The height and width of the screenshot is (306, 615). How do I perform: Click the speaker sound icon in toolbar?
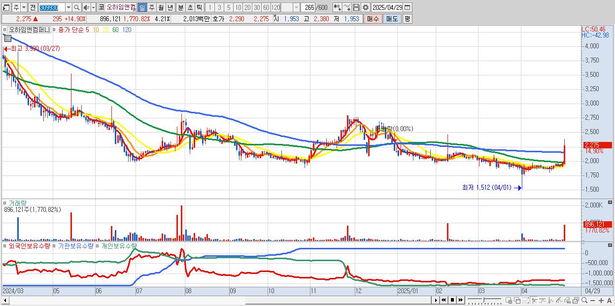click(86, 7)
